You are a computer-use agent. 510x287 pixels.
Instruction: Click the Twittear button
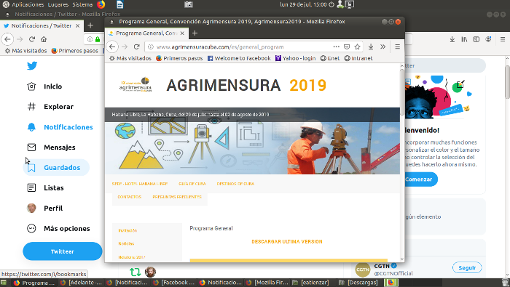[x=63, y=251]
